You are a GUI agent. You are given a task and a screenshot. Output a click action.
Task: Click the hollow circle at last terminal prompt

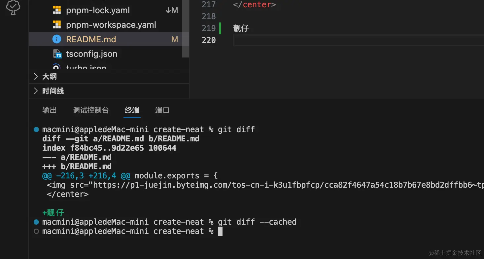(x=36, y=231)
